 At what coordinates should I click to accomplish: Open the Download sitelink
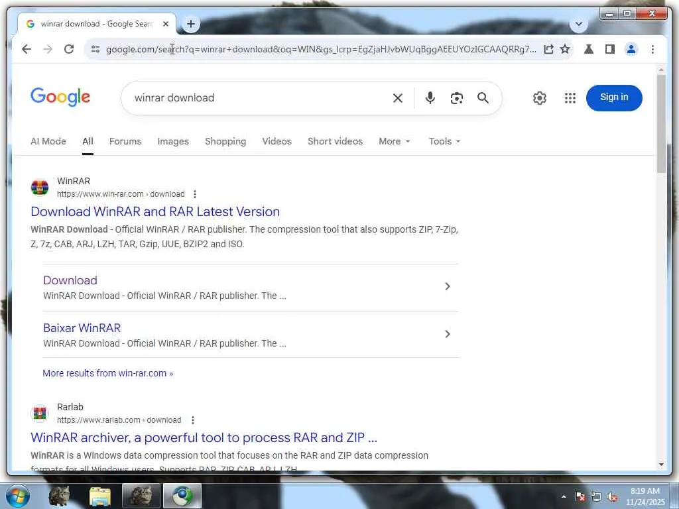(70, 280)
